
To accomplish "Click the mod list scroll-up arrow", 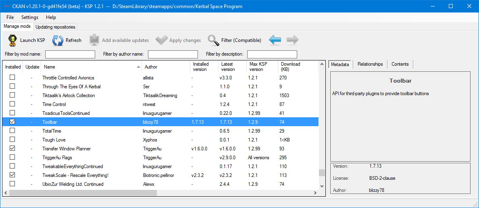I will click(322, 64).
